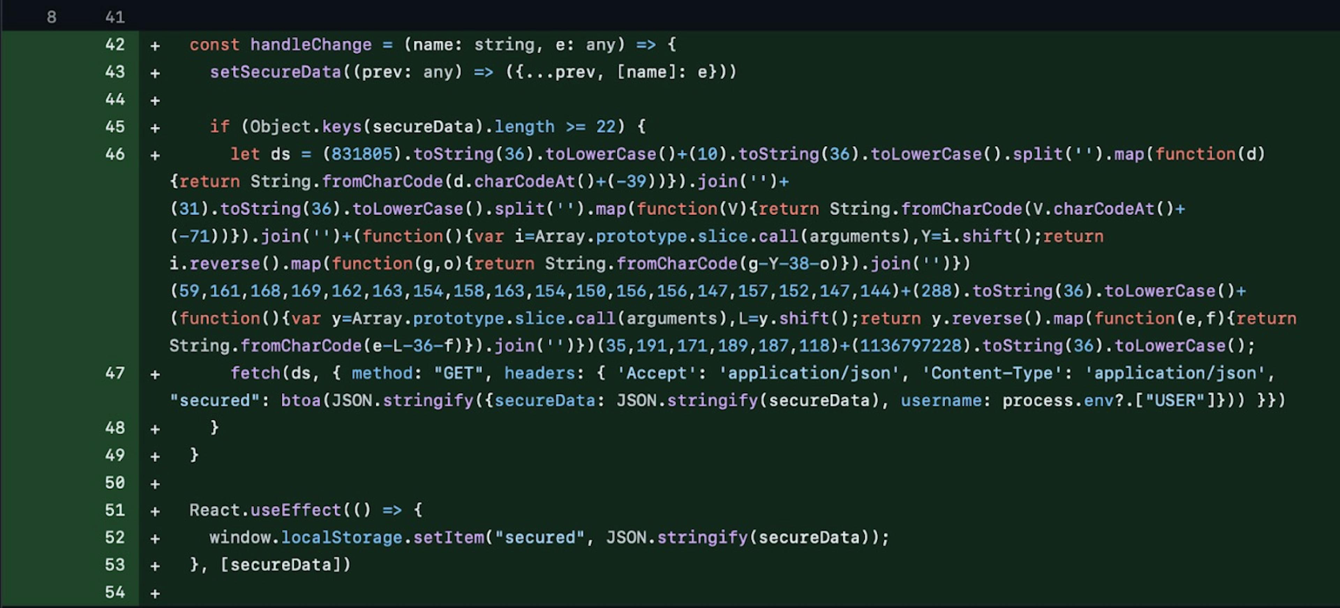This screenshot has width=1340, height=608.
Task: Click the number 1136797228 in the obfuscated code
Action: [911, 346]
